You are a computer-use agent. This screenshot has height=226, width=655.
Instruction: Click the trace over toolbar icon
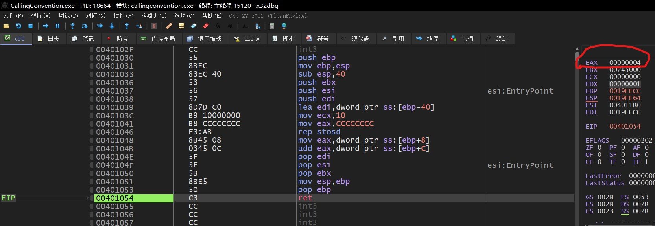click(112, 26)
